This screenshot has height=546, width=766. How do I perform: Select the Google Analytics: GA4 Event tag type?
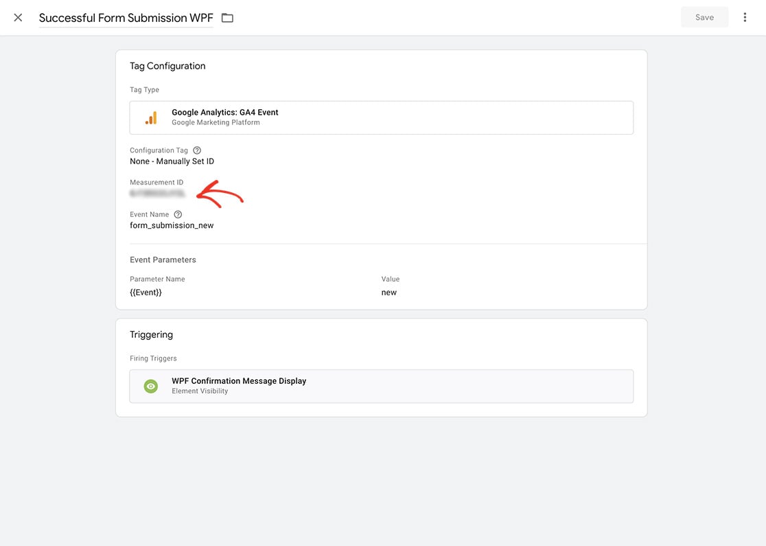382,118
